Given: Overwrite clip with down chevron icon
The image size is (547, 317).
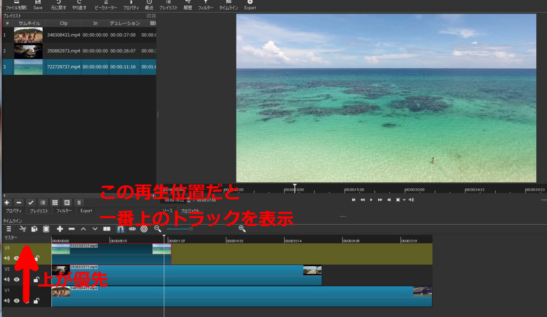Looking at the screenshot, I should [95, 229].
